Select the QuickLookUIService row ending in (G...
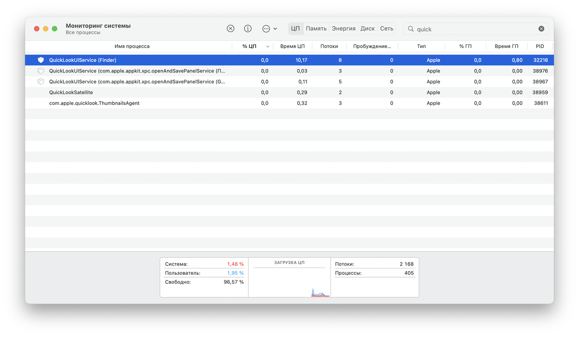The width and height of the screenshot is (579, 337). pyautogui.click(x=289, y=82)
